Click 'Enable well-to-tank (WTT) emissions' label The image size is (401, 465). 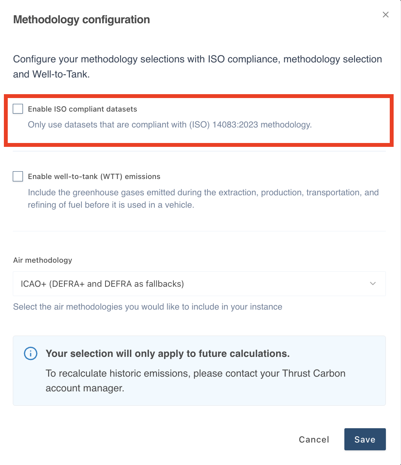94,177
